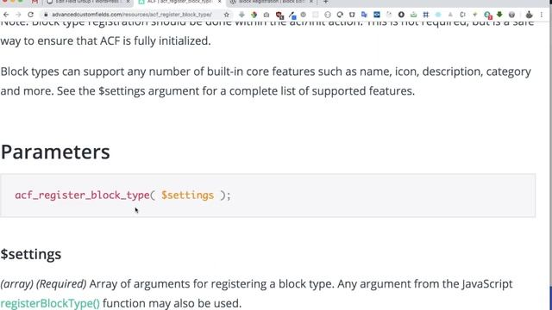Reload the current page
552x310 pixels.
(x=31, y=15)
